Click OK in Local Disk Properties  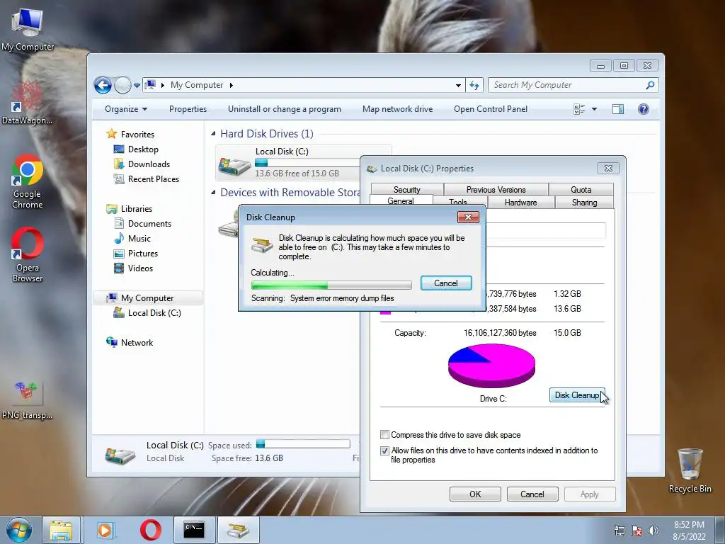[475, 494]
